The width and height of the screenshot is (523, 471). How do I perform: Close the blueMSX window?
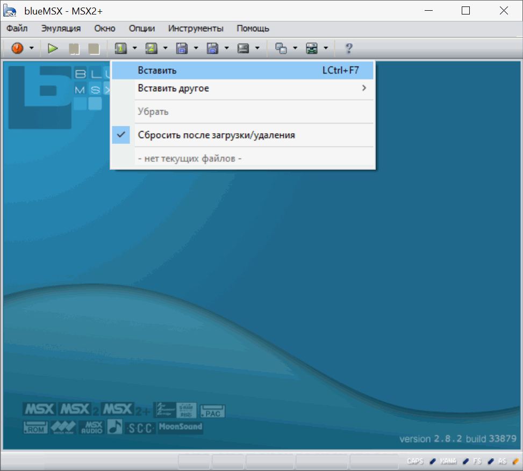(504, 11)
